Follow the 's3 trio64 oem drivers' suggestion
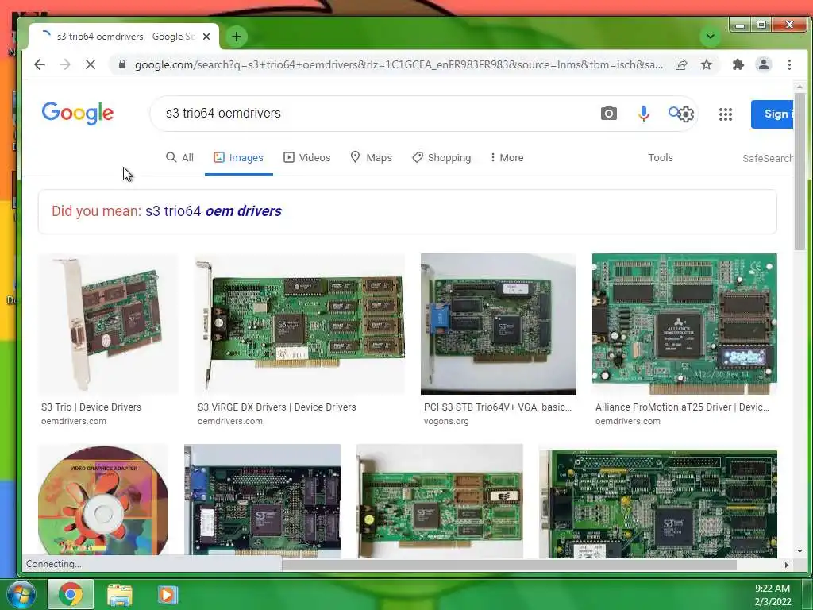The height and width of the screenshot is (610, 813). (214, 211)
